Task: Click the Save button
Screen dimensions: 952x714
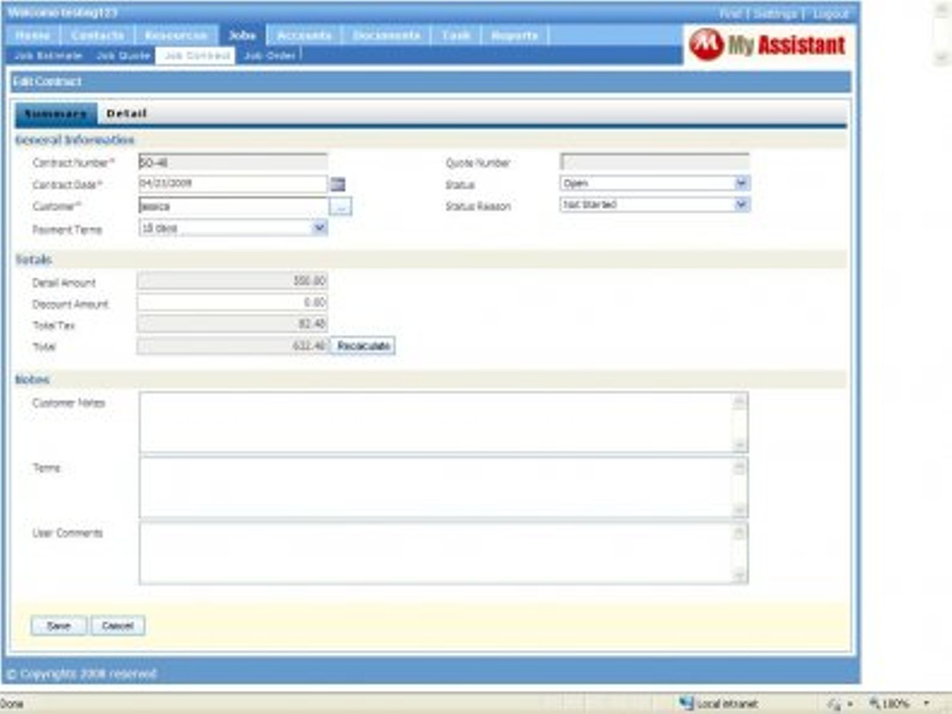Action: [59, 625]
